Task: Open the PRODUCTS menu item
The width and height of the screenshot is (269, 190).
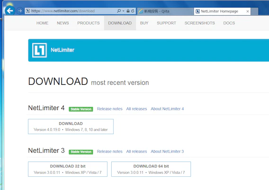Action: (89, 23)
